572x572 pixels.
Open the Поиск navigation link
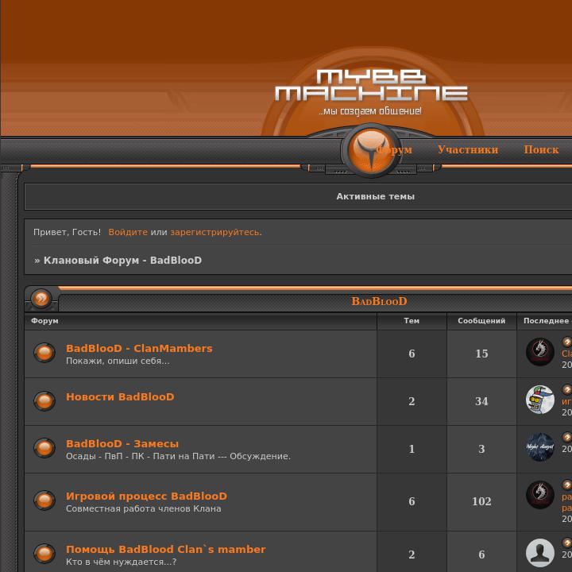(541, 149)
